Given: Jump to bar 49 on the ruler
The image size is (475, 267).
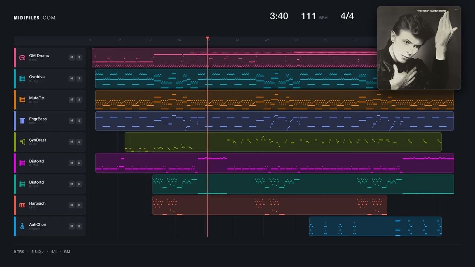Looking at the screenshot, I should pos(267,40).
